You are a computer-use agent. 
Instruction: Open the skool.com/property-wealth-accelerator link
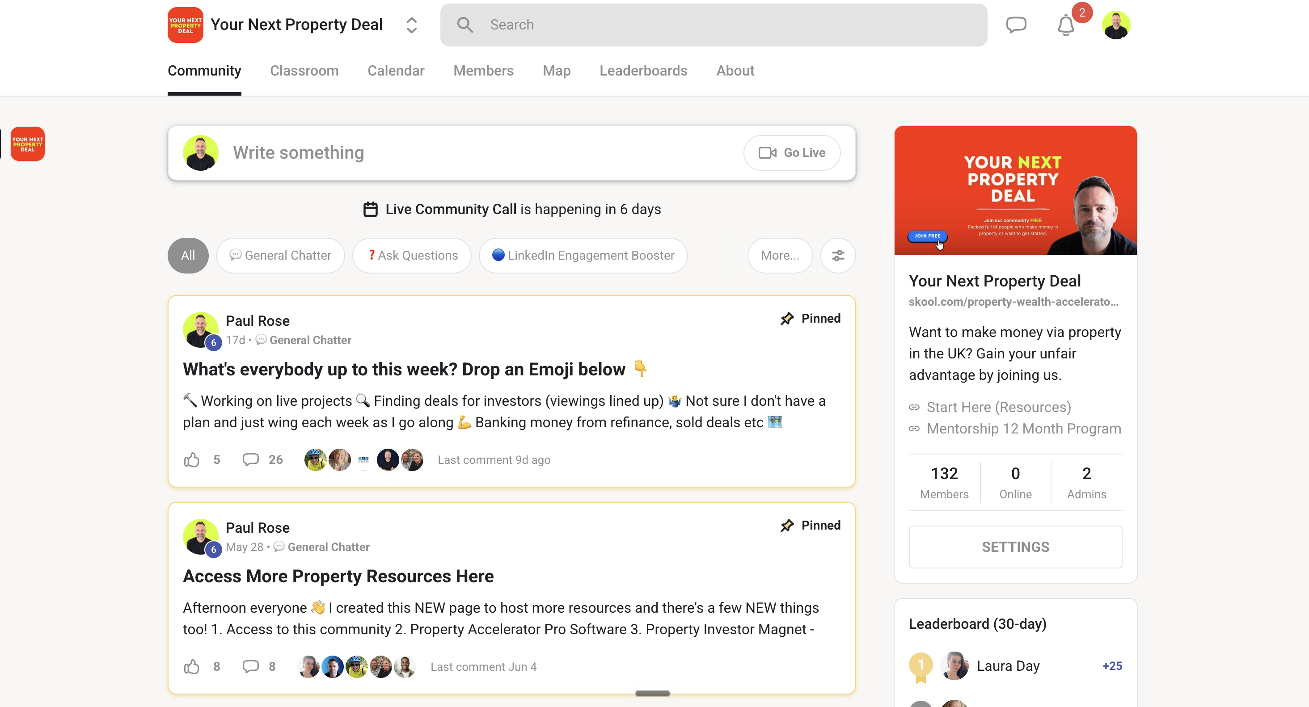point(1013,302)
